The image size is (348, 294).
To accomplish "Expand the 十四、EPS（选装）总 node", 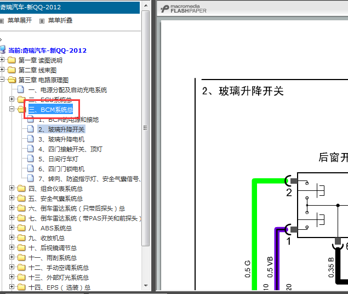I will [x=12, y=287].
